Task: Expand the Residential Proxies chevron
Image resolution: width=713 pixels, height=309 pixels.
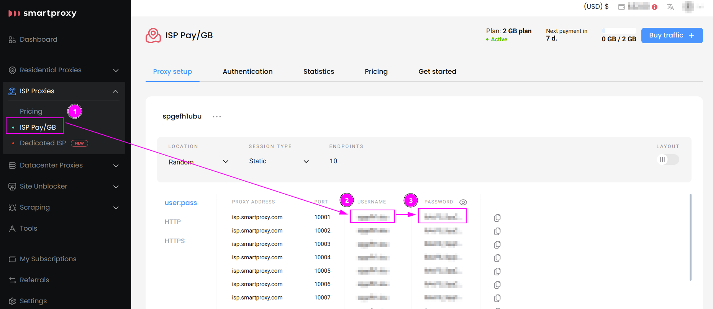Action: tap(116, 70)
